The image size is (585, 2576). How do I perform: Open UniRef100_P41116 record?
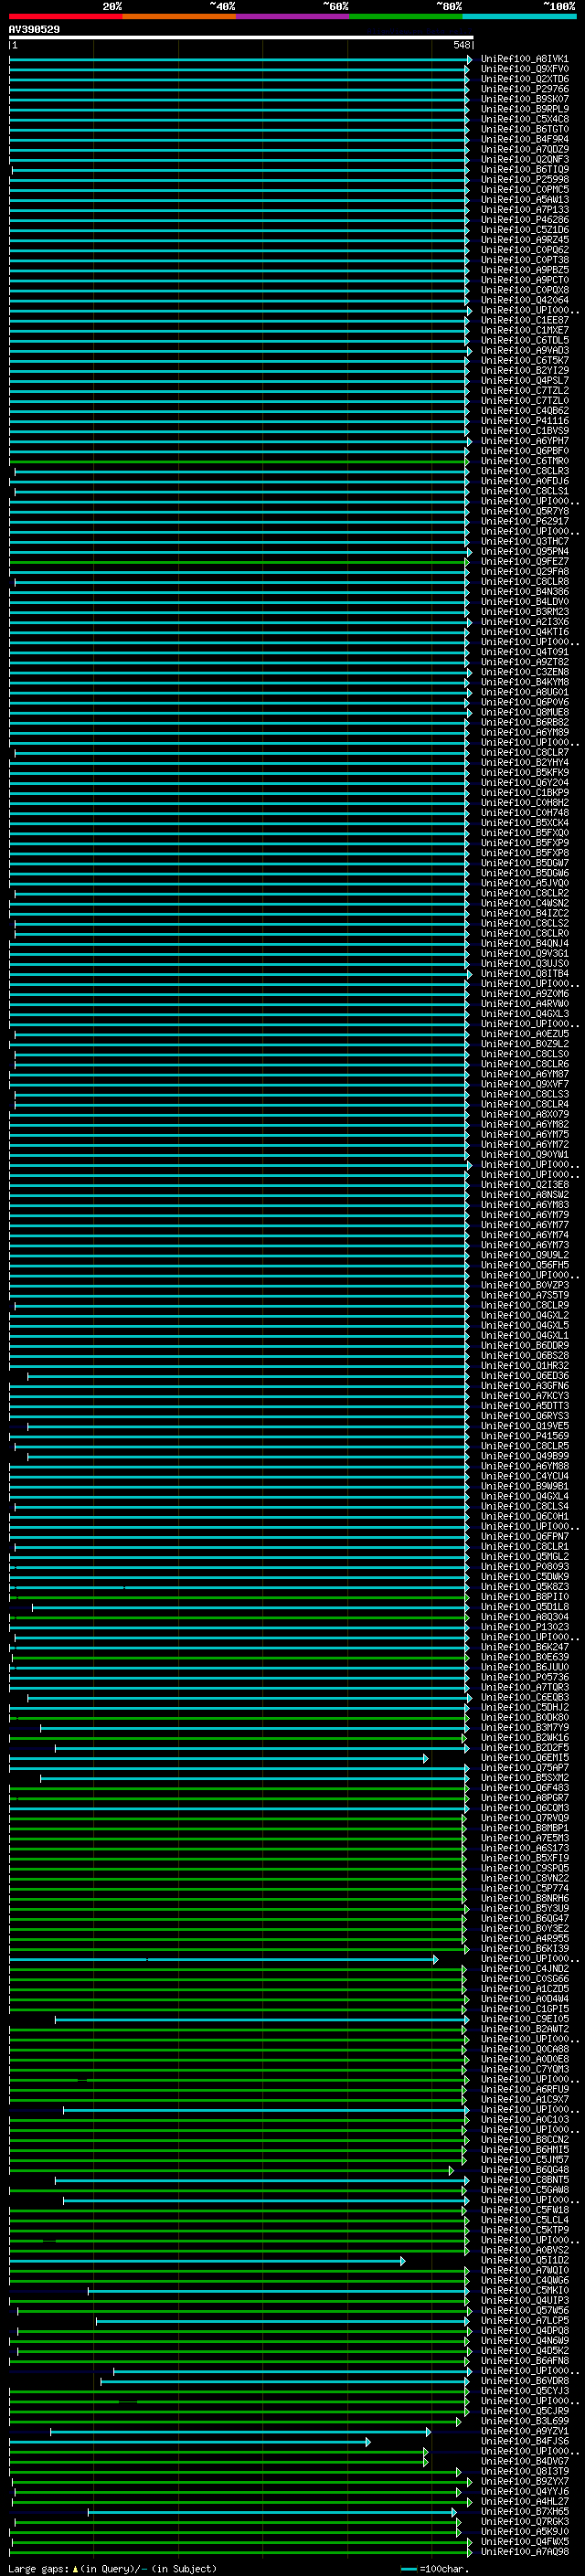tap(524, 420)
